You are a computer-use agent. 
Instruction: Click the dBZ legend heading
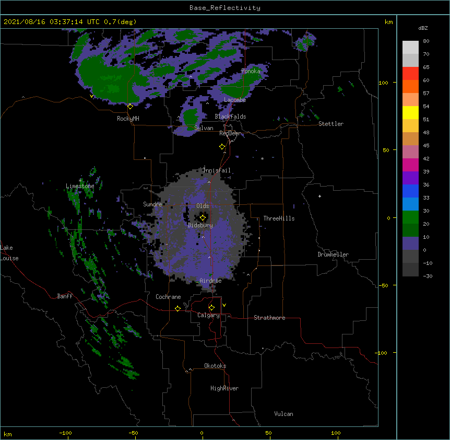[423, 28]
